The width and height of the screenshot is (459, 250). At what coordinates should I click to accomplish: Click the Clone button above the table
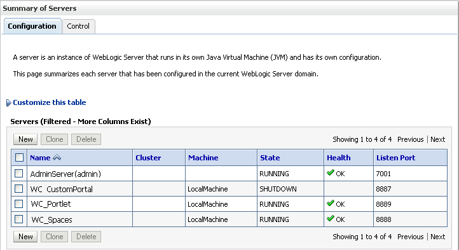coord(55,139)
